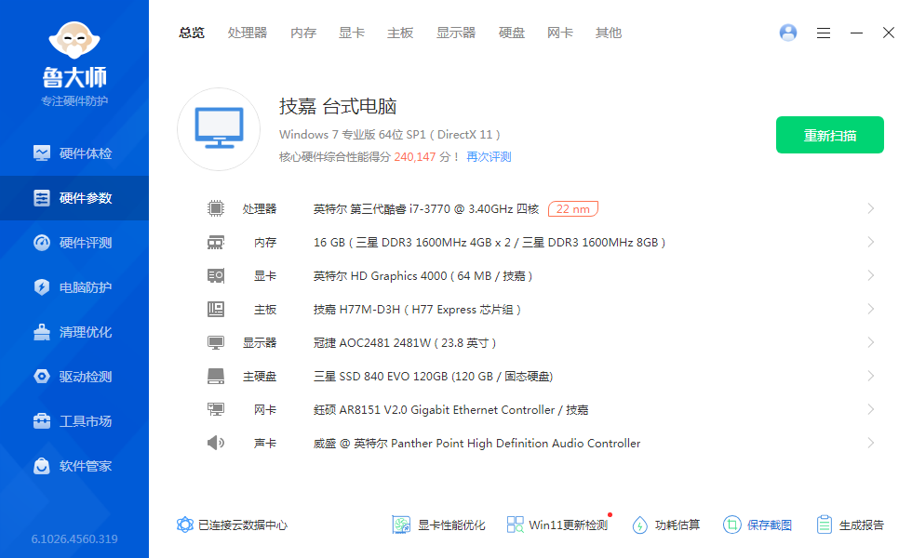Select the 硬件评测 gauge icon

[42, 243]
